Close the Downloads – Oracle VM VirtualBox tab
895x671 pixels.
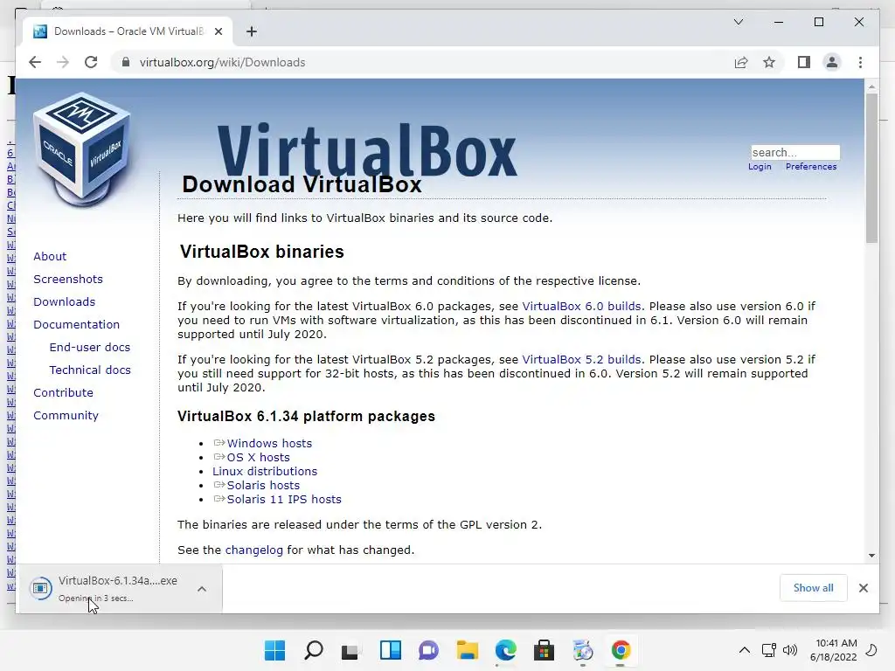pos(218,31)
